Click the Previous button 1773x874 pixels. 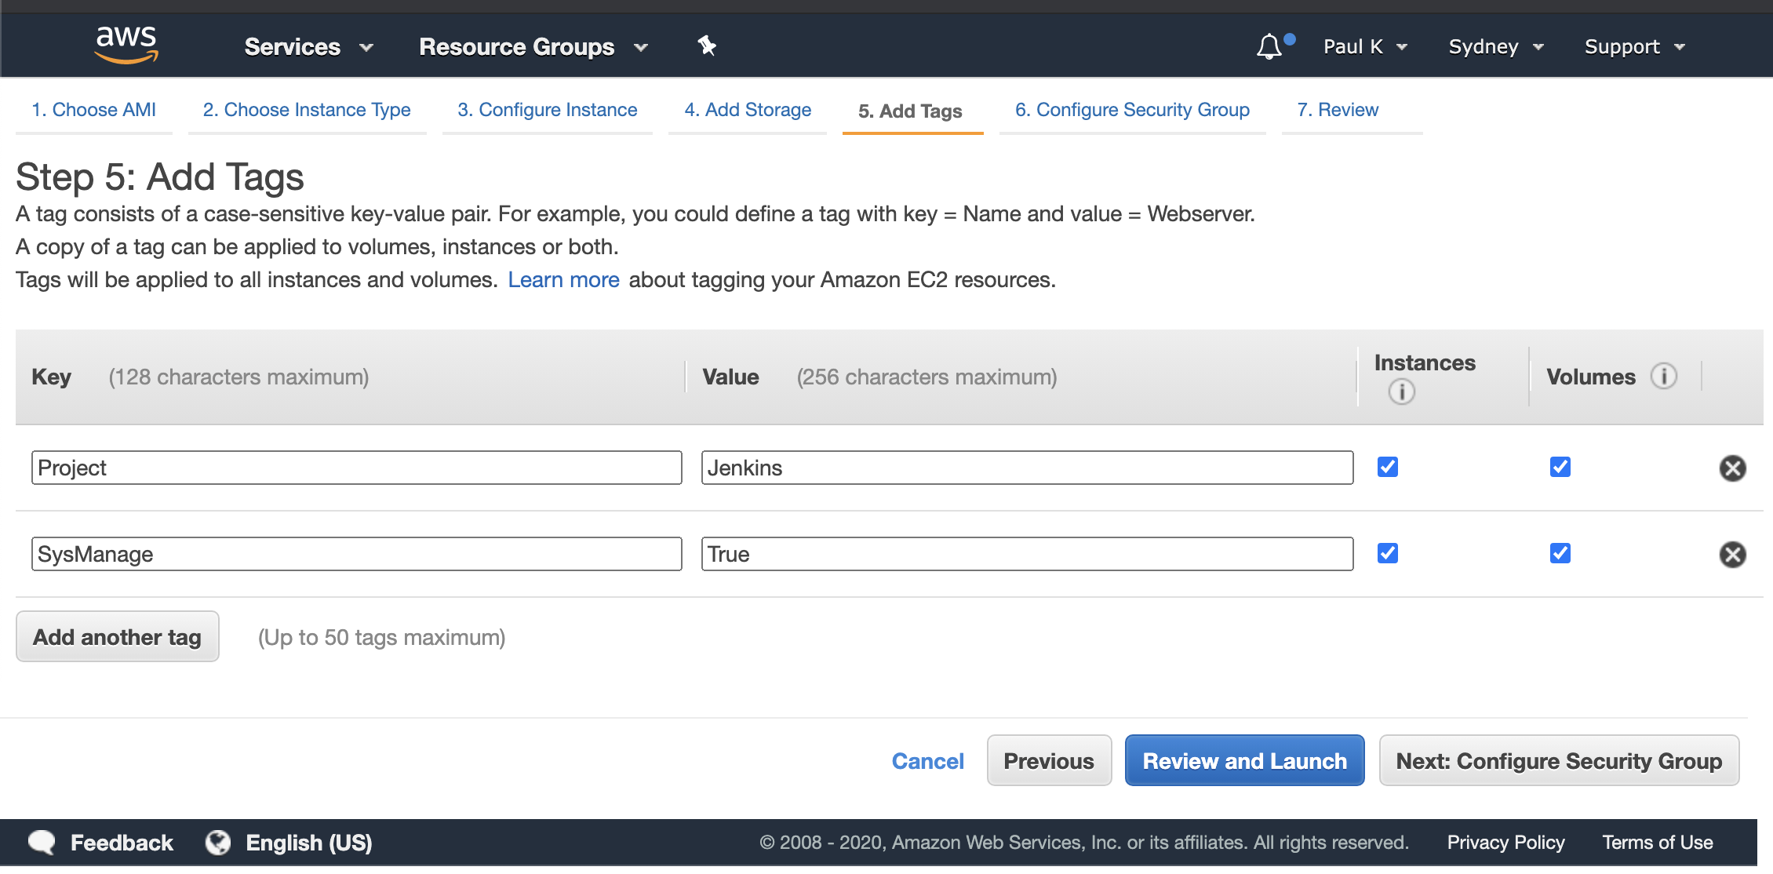pos(1049,760)
